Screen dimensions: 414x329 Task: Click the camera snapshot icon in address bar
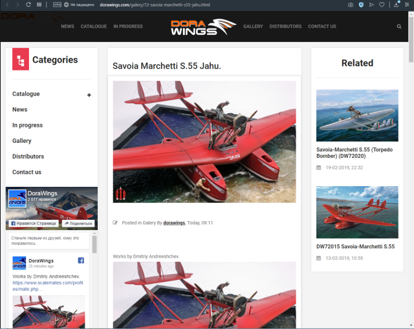click(x=351, y=5)
